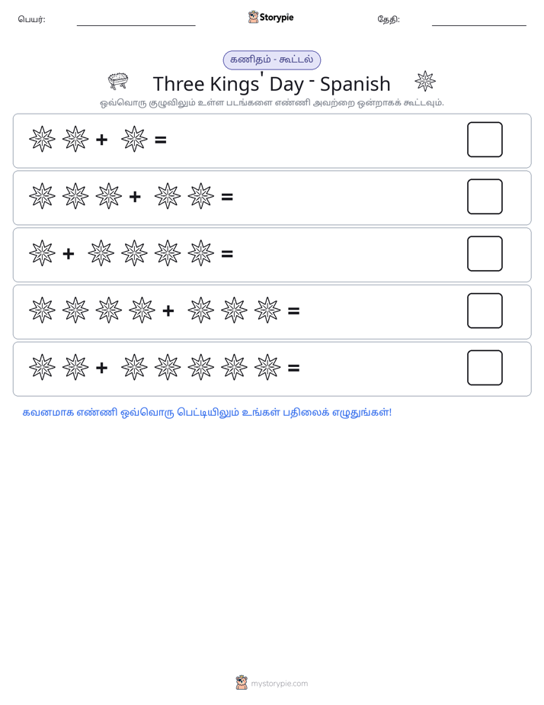Click the Storypie bear logo at top
The width and height of the screenshot is (544, 705).
(253, 17)
